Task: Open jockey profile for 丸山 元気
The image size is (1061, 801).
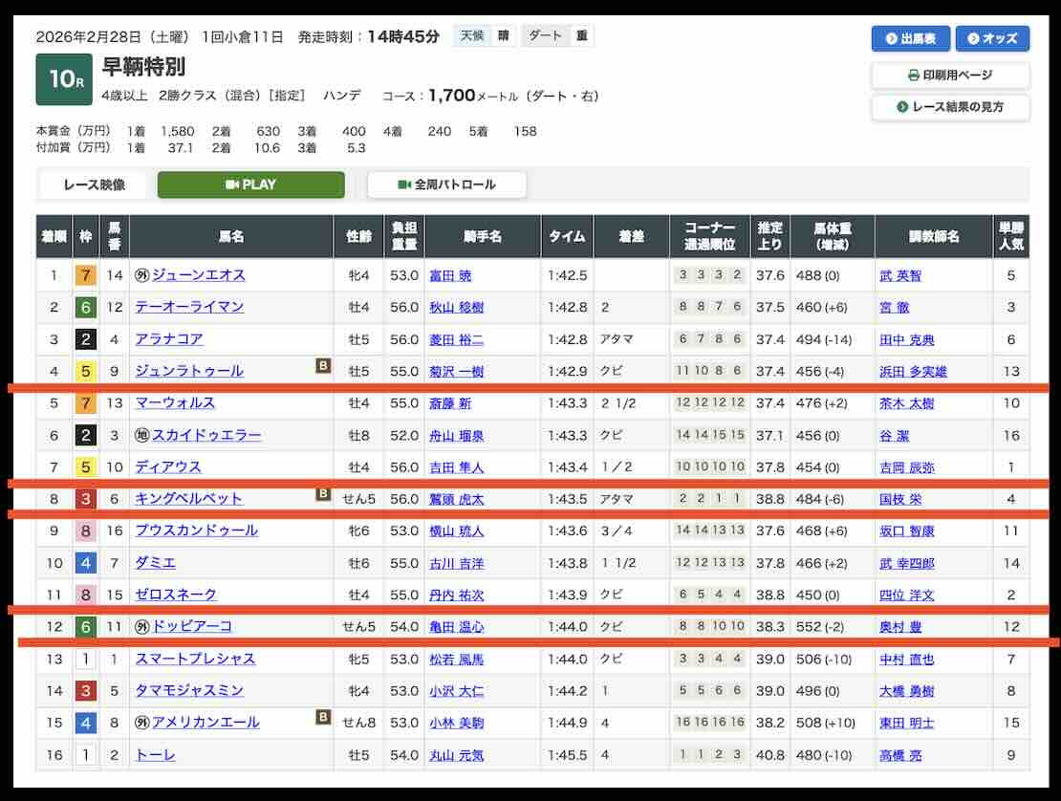Action: [x=456, y=755]
